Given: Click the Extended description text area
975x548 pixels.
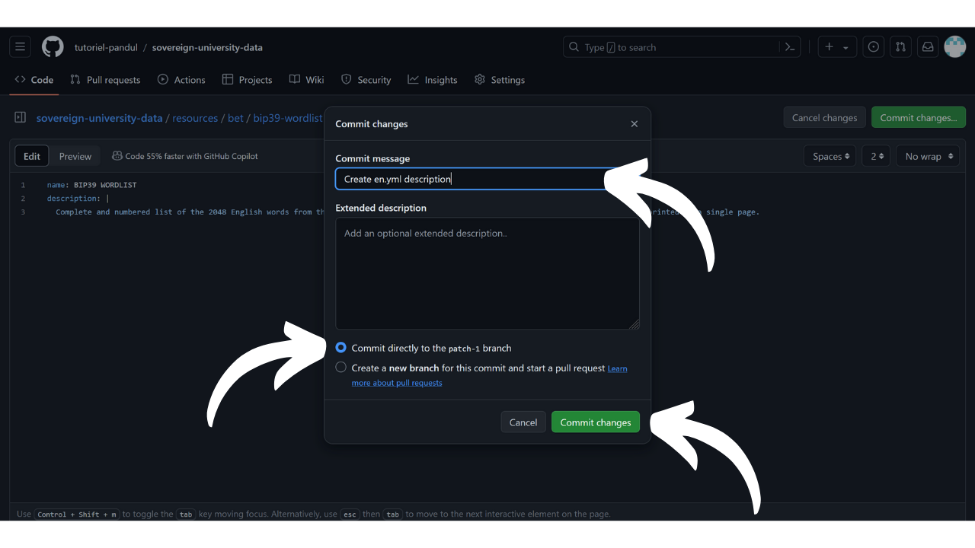Looking at the screenshot, I should pyautogui.click(x=487, y=274).
